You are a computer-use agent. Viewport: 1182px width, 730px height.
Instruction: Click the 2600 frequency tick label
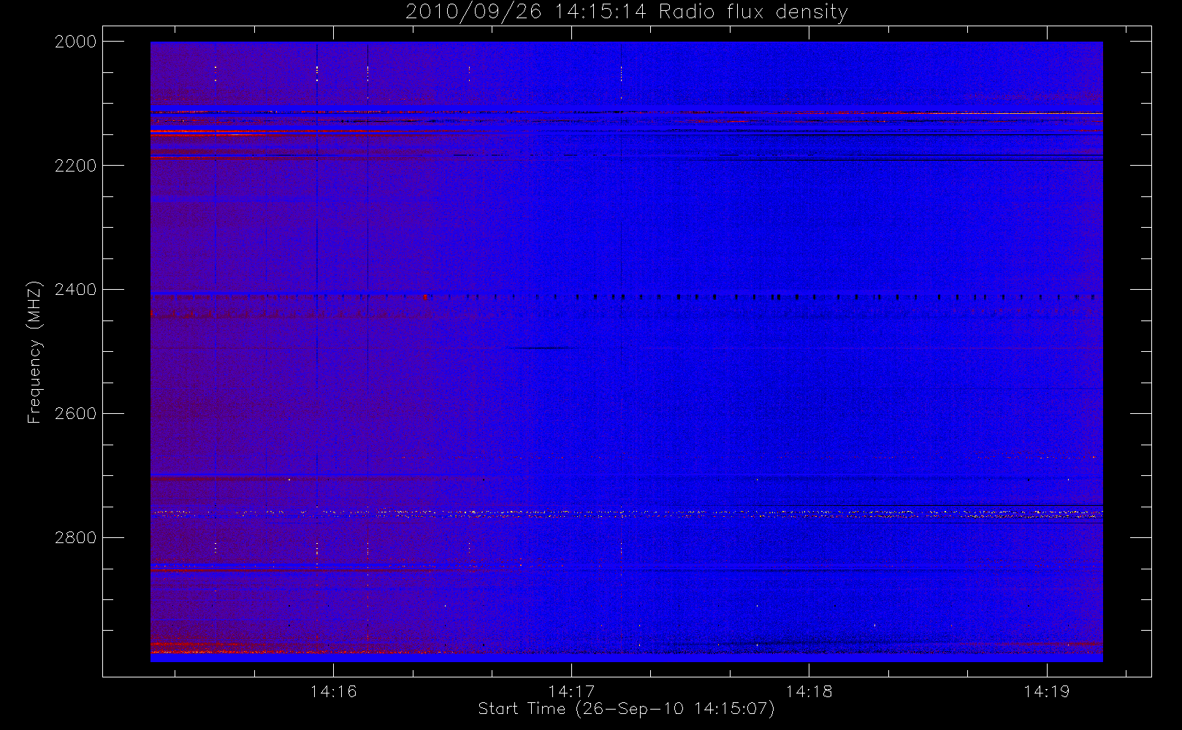click(x=76, y=414)
